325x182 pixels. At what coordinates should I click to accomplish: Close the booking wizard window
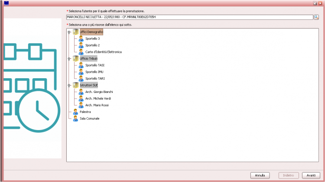[x=320, y=3]
